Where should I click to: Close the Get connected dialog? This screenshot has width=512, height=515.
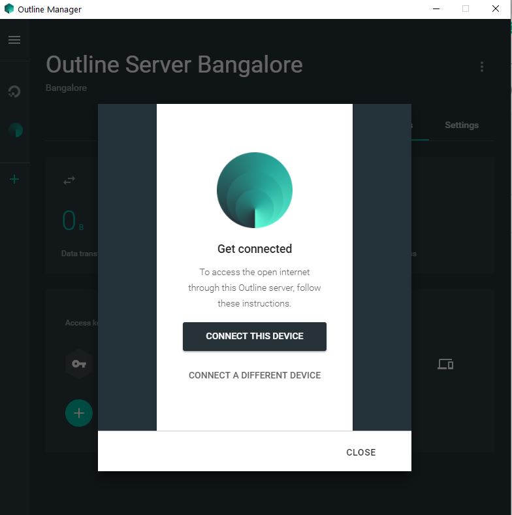pos(360,452)
